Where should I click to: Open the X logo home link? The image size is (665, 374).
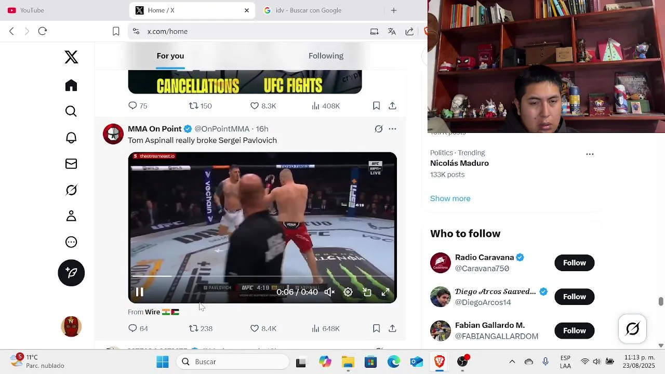71,57
